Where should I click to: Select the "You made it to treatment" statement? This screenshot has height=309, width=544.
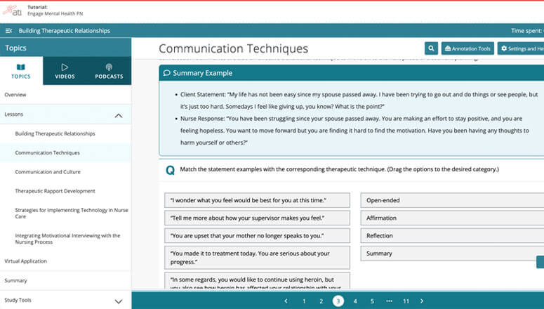pos(257,258)
